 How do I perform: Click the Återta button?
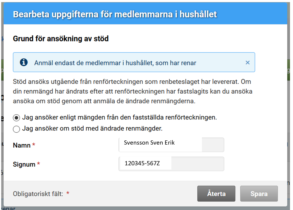click(216, 193)
